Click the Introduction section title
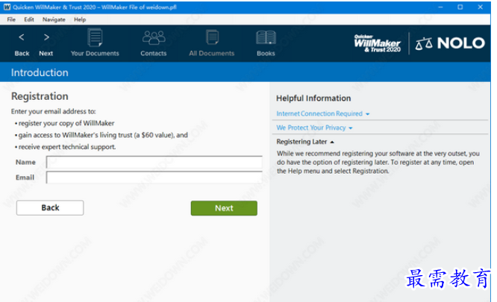This screenshot has width=497, height=302. pos(40,72)
